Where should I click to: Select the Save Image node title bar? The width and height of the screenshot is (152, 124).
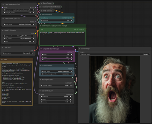point(115,49)
